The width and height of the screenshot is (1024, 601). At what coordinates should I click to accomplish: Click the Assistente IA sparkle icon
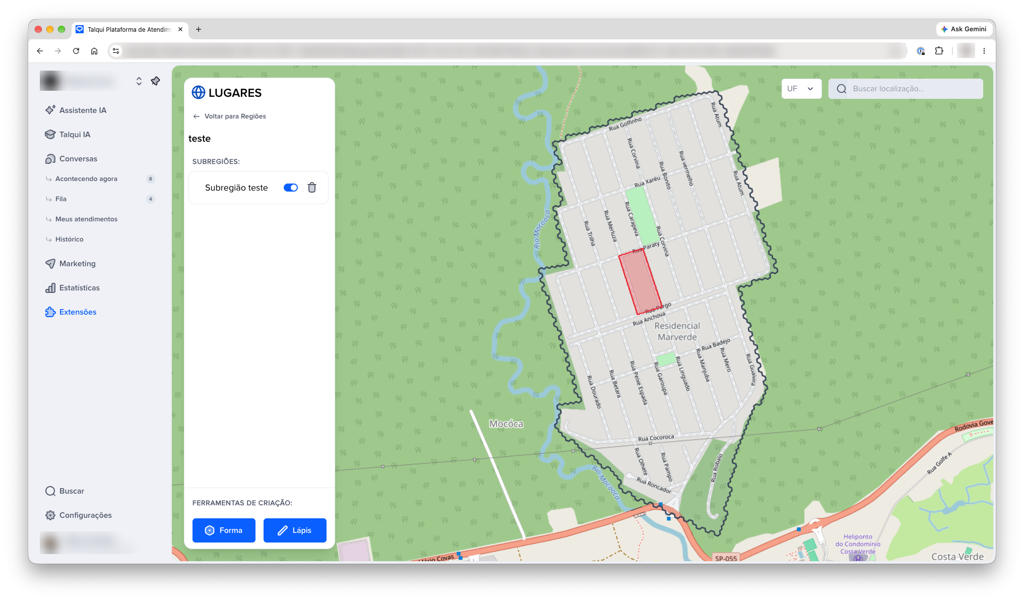(x=50, y=110)
